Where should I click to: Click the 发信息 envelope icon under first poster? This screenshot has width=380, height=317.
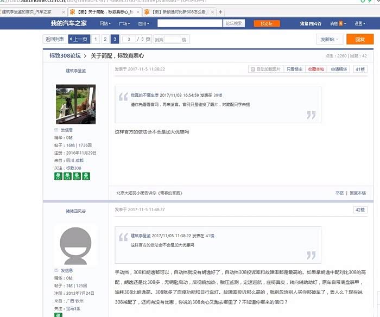(x=56, y=130)
